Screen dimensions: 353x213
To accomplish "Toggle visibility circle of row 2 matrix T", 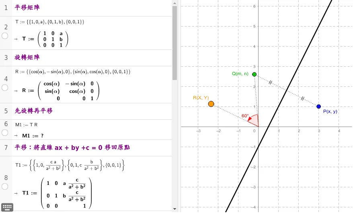I will pyautogui.click(x=5, y=36).
